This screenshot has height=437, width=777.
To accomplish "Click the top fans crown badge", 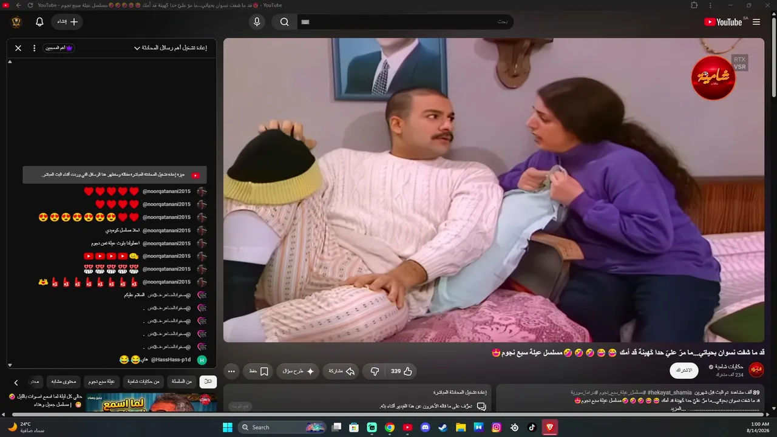I will pyautogui.click(x=59, y=48).
